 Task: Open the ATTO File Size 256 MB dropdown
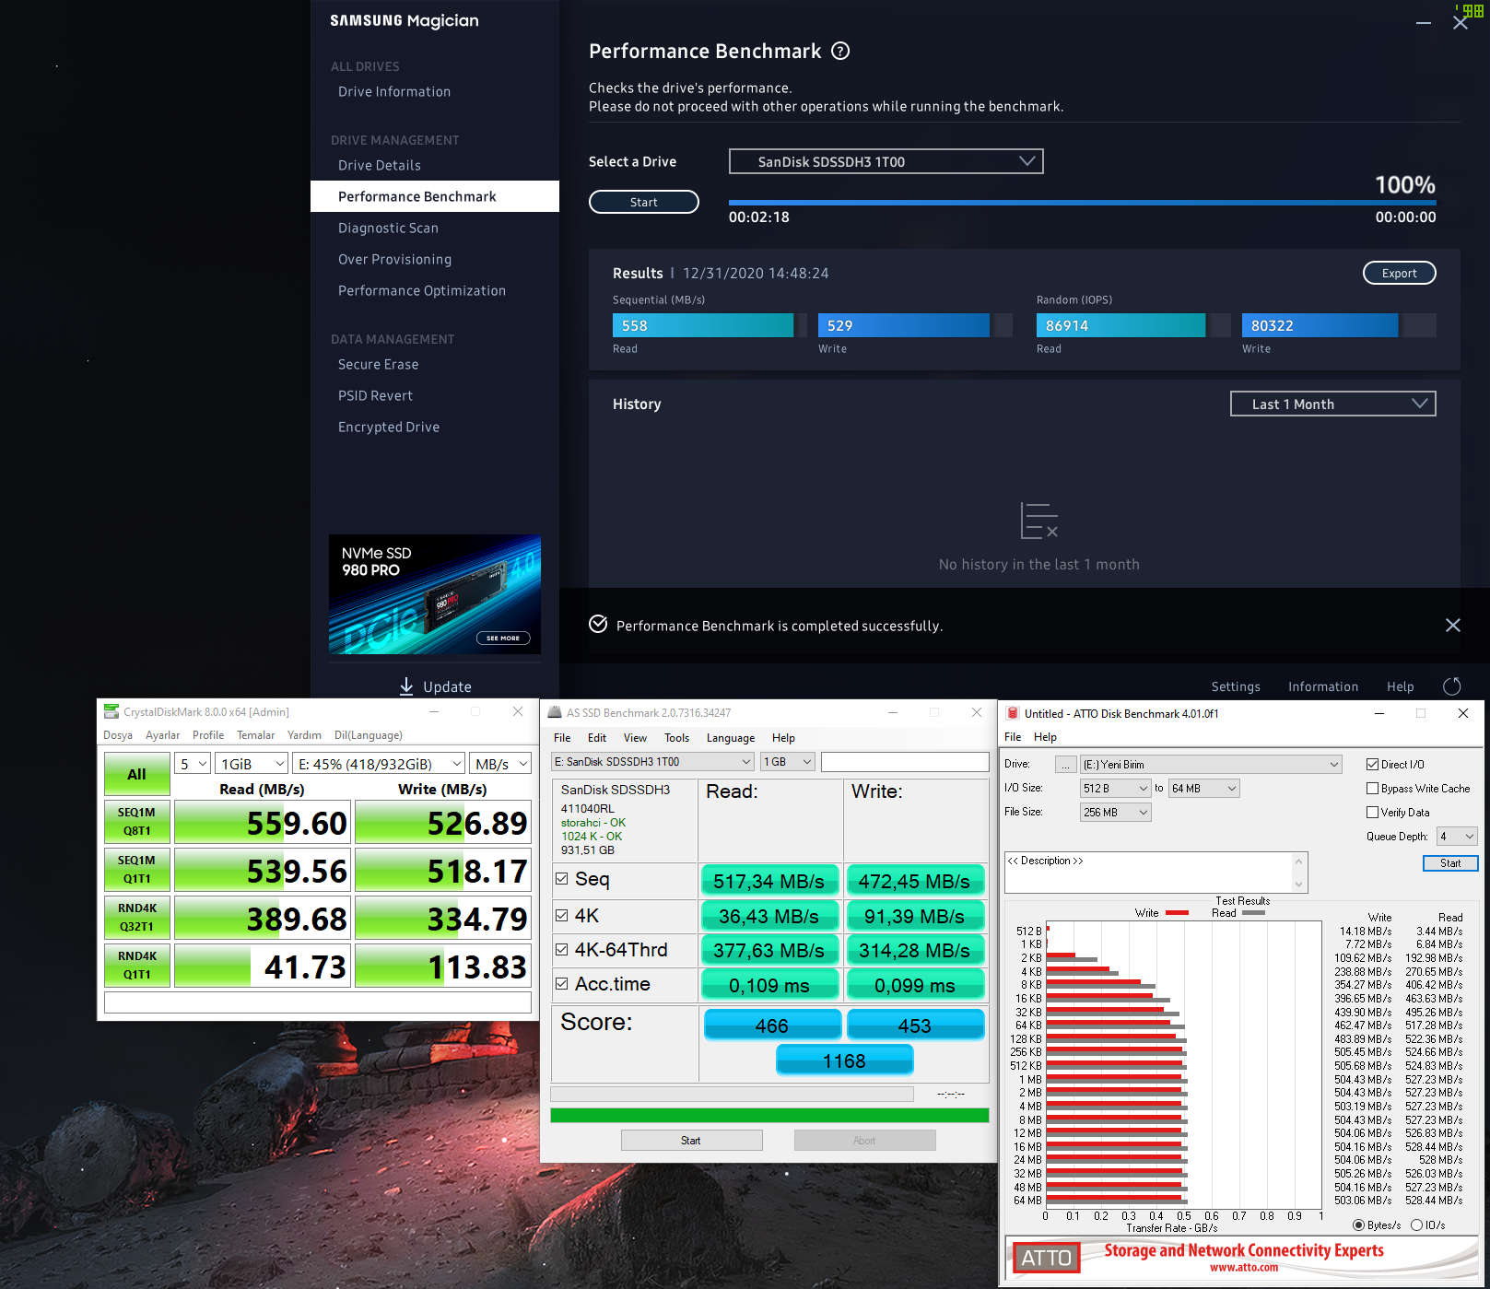click(x=1115, y=813)
